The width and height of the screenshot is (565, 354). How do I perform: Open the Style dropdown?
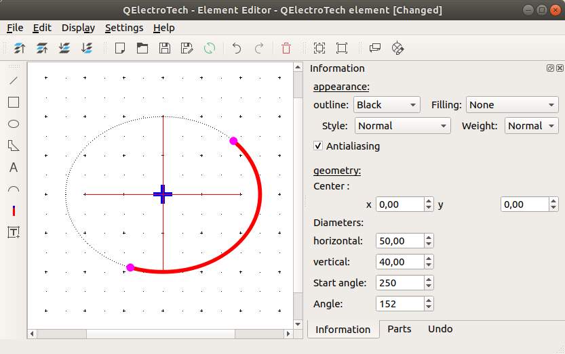click(x=402, y=125)
